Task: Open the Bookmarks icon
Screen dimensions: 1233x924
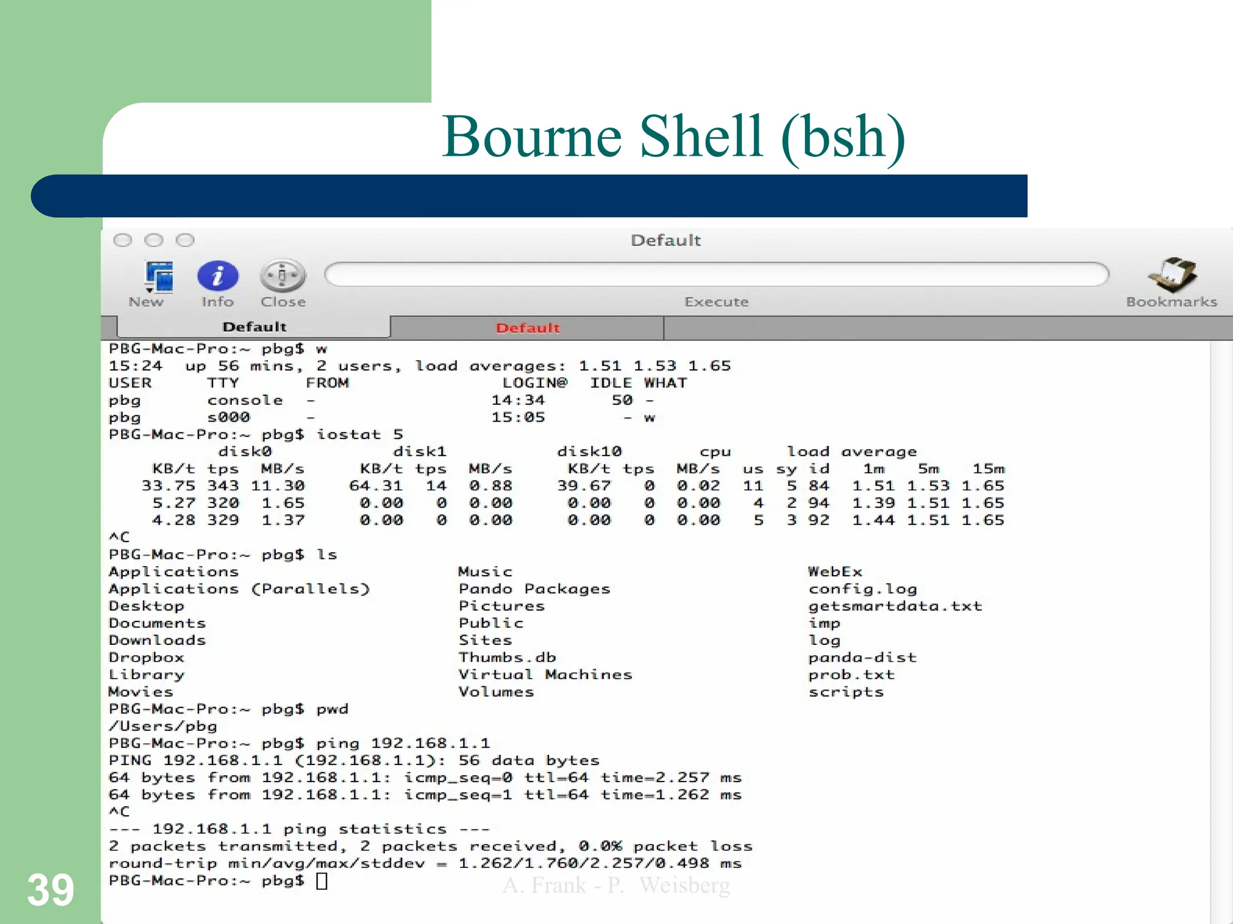Action: coord(1172,276)
